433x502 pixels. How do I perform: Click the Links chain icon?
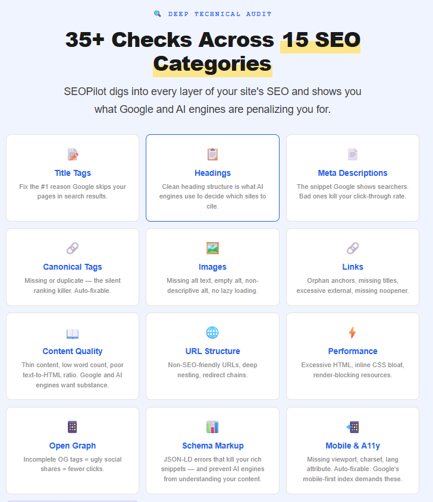[x=353, y=248]
